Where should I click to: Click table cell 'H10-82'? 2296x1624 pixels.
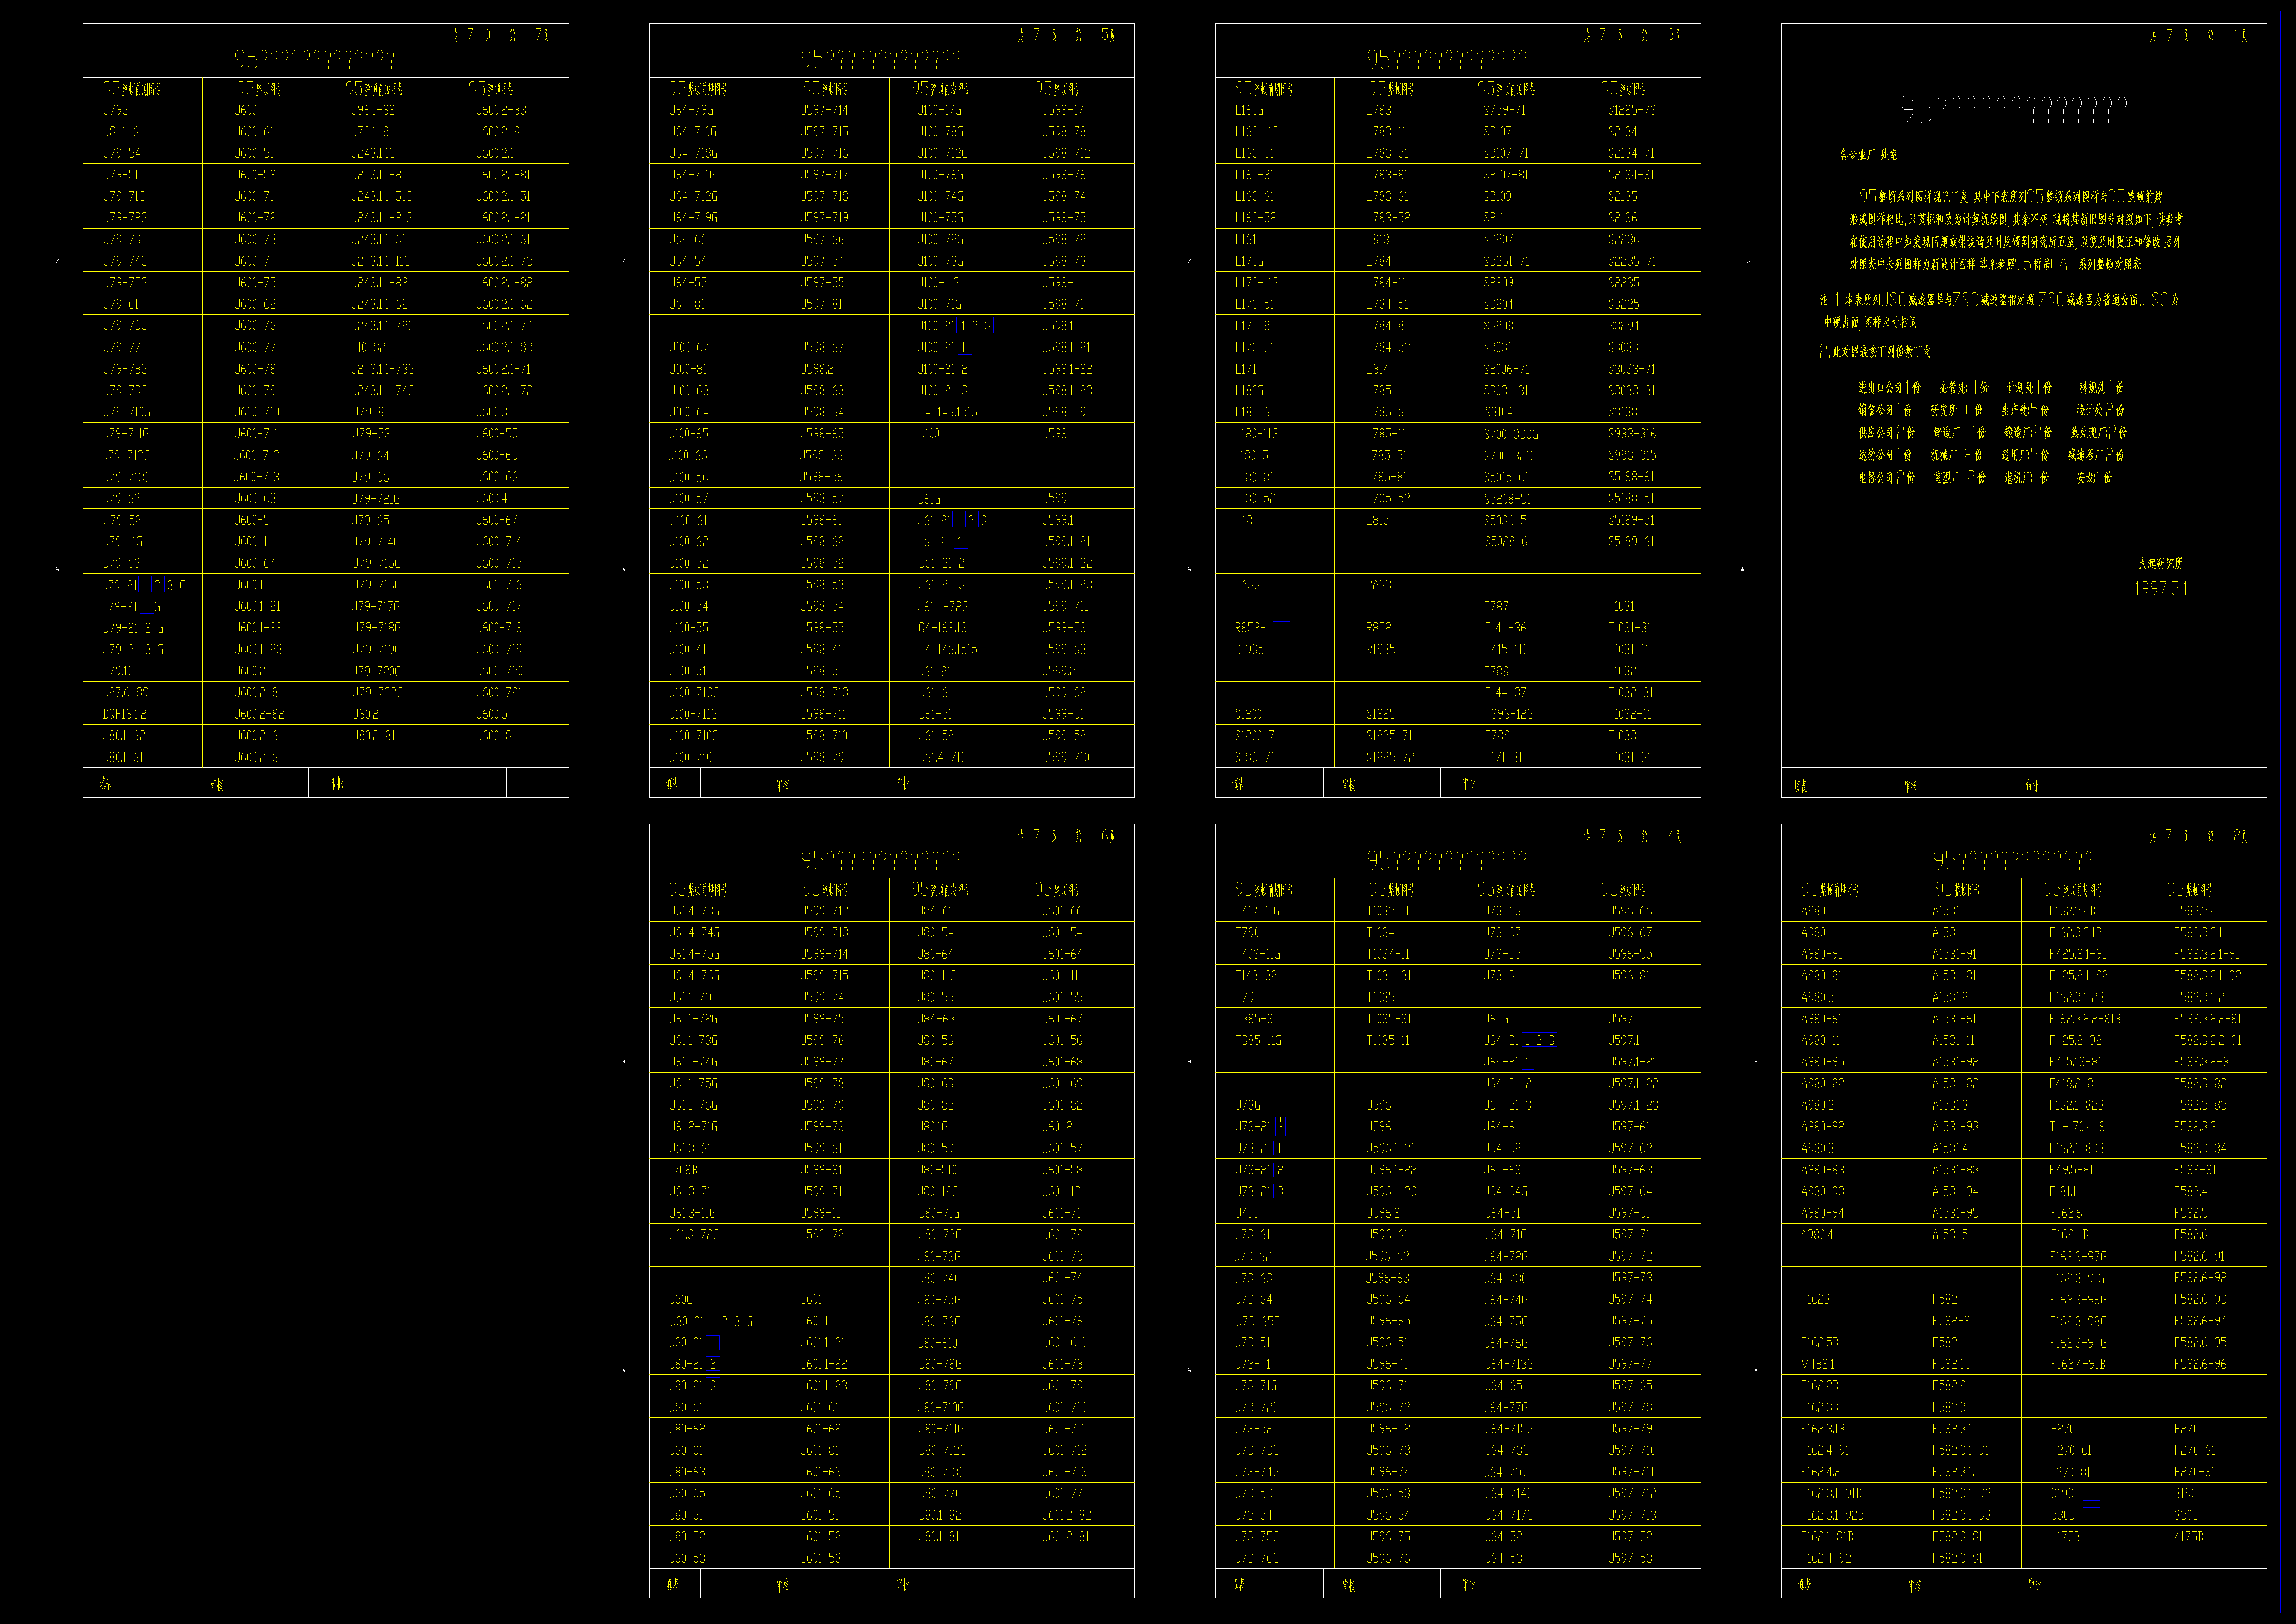368,347
